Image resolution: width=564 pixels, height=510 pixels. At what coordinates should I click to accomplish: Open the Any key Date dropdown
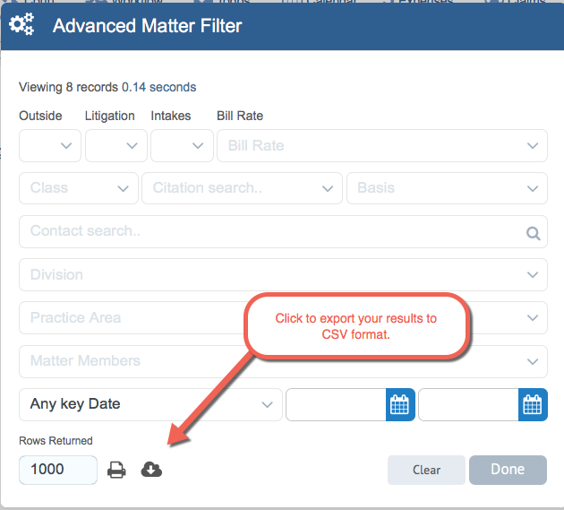150,404
